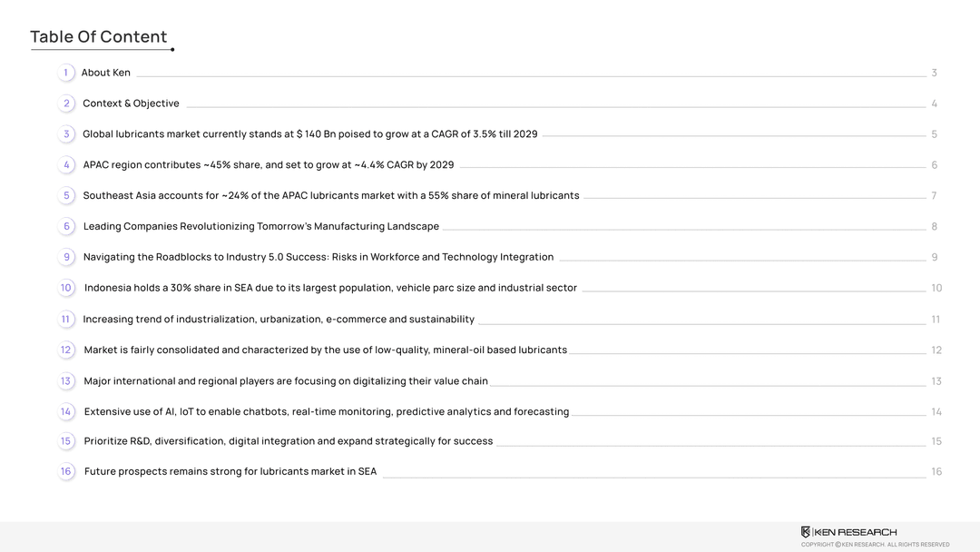Click the number 7 circle badge
Viewport: 980px width, 552px height.
tap(934, 196)
